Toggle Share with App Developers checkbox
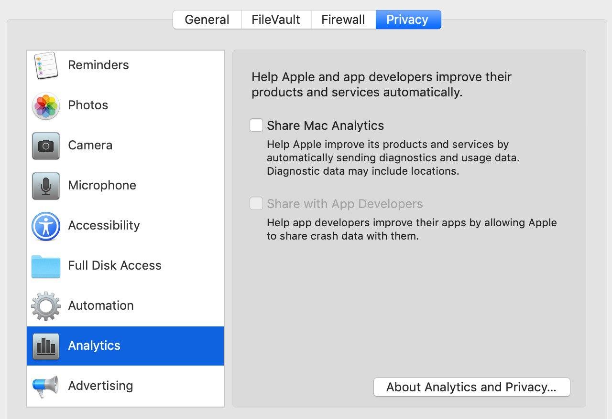Screen dimensions: 612x419 [x=256, y=204]
